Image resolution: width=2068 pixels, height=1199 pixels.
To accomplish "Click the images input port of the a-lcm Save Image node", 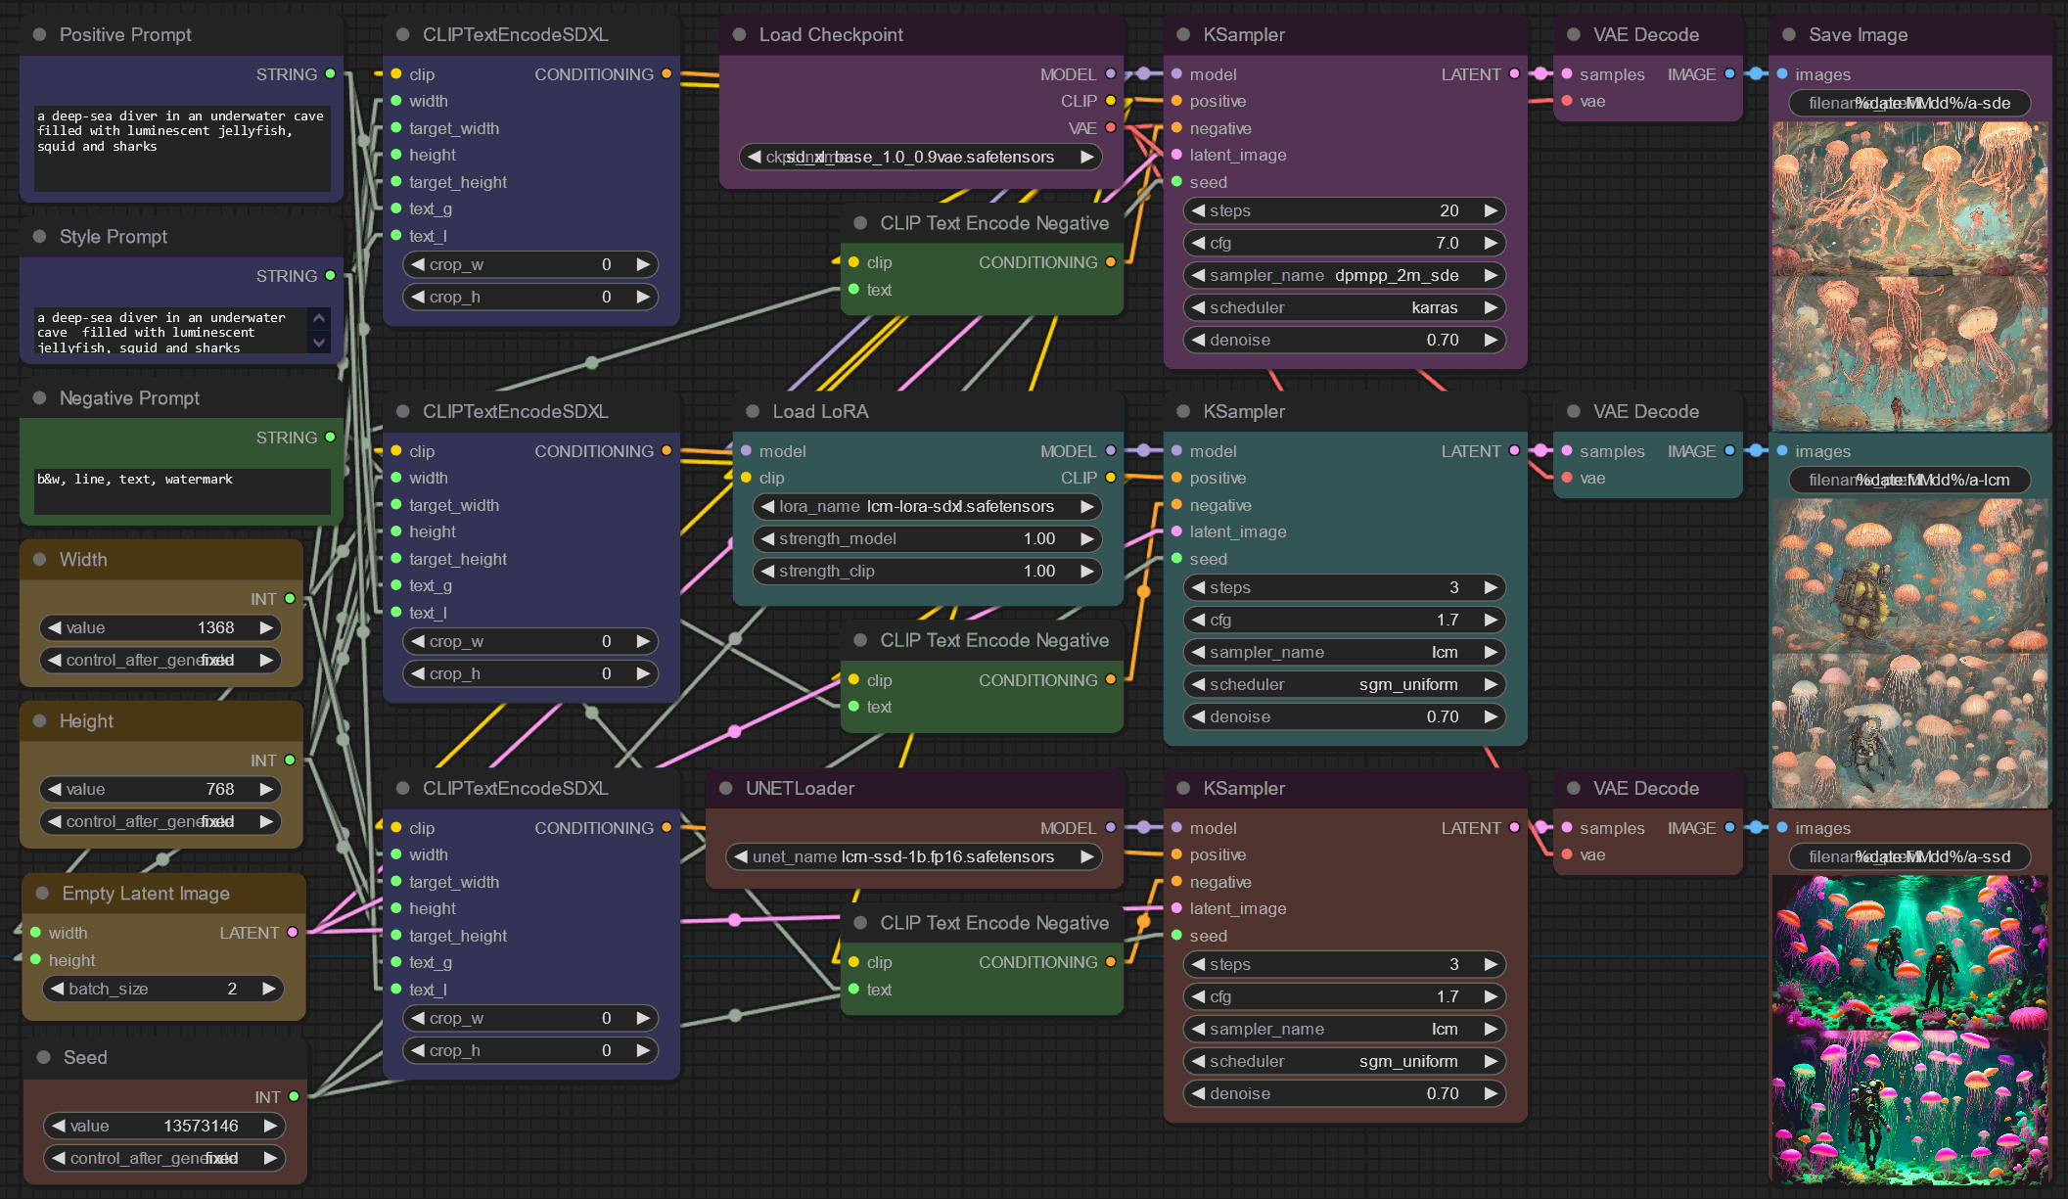I will pos(1783,451).
